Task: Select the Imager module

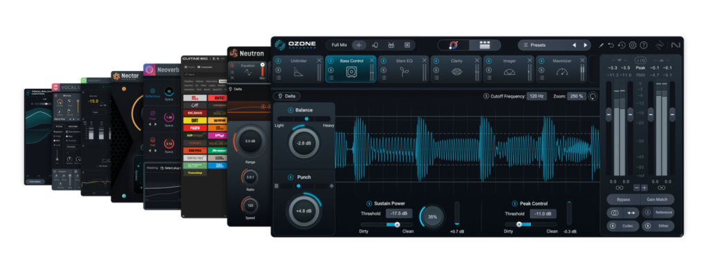Action: (x=509, y=70)
